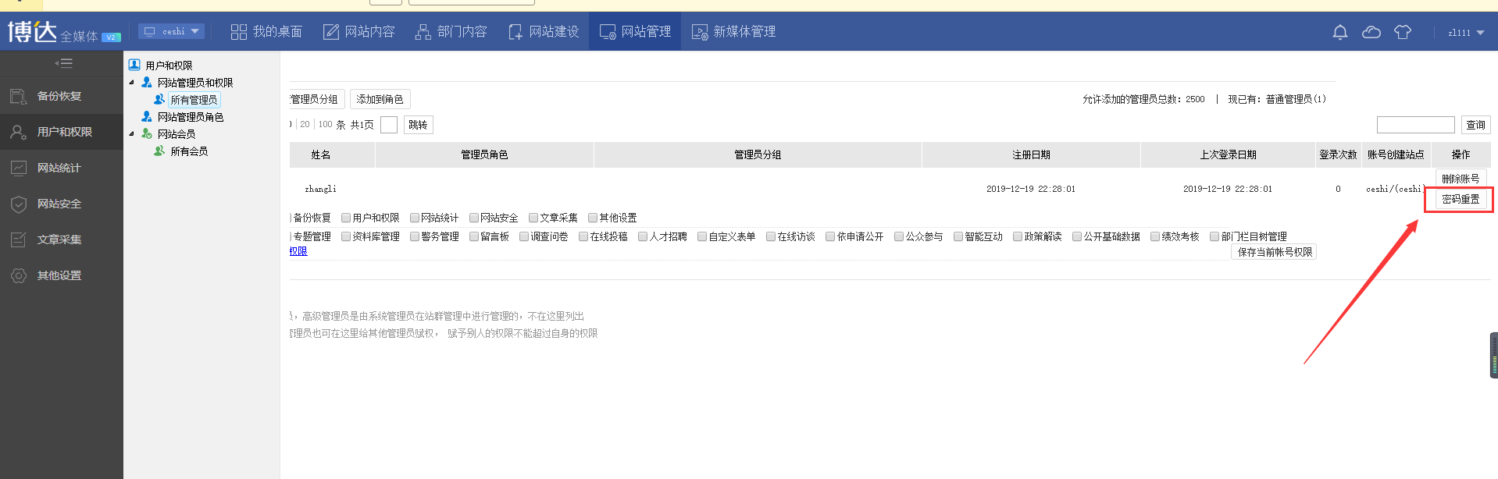Sort by 上次登录日期 column header
This screenshot has height=479, width=1498.
[1228, 154]
